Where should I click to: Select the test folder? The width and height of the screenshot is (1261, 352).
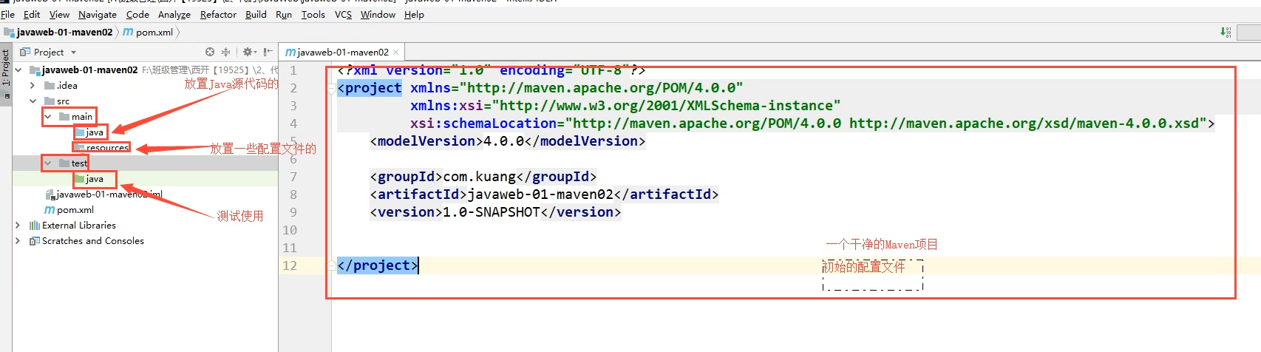(79, 163)
